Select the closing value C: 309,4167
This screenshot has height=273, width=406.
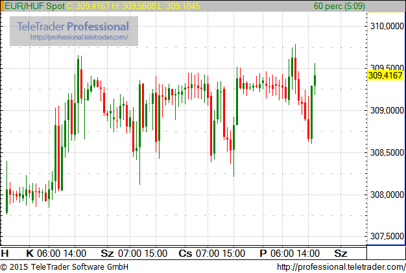[88, 6]
